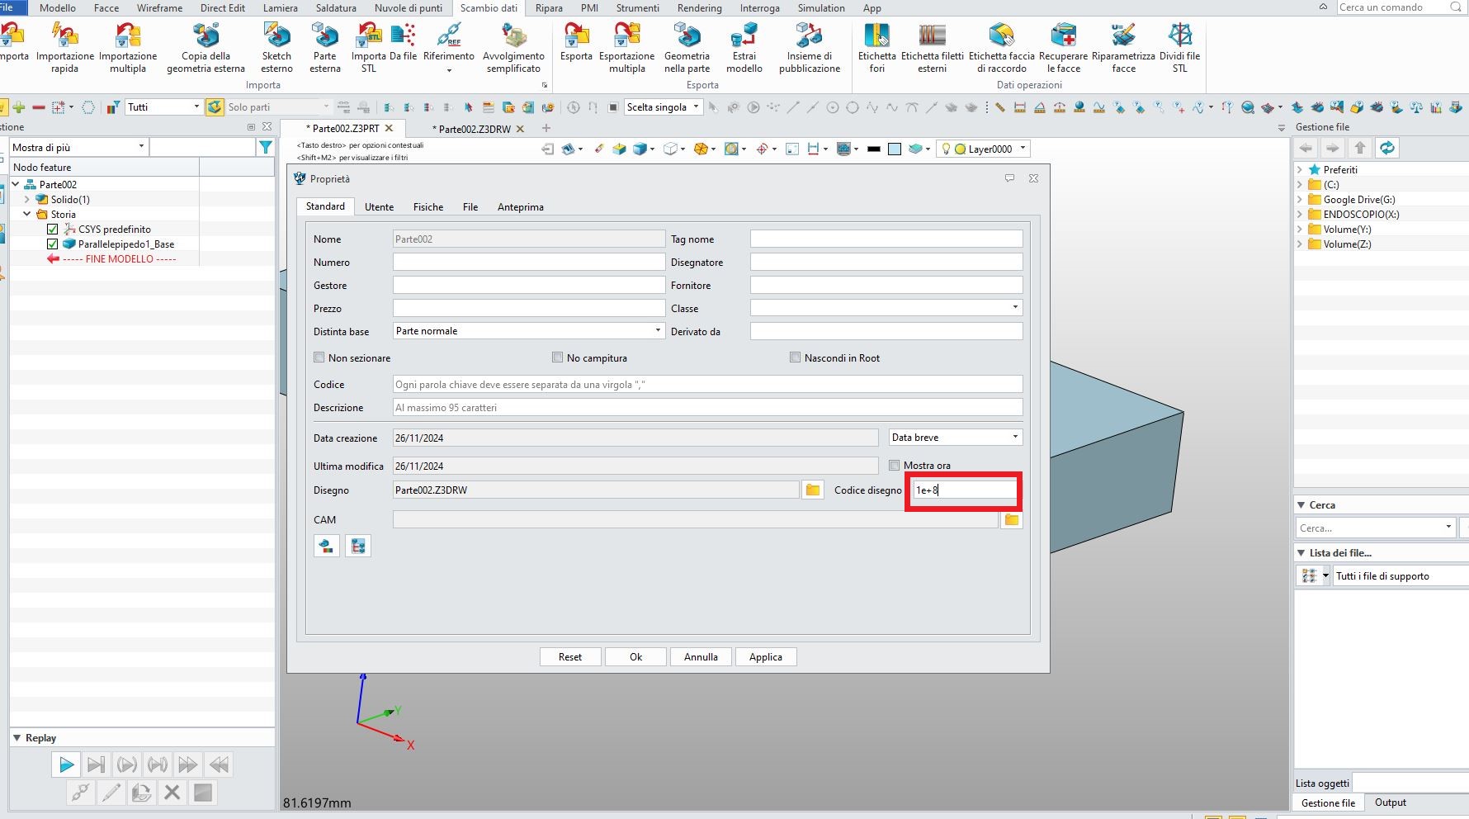Click the Replay play button
Screen dimensions: 1469x819
click(x=67, y=765)
